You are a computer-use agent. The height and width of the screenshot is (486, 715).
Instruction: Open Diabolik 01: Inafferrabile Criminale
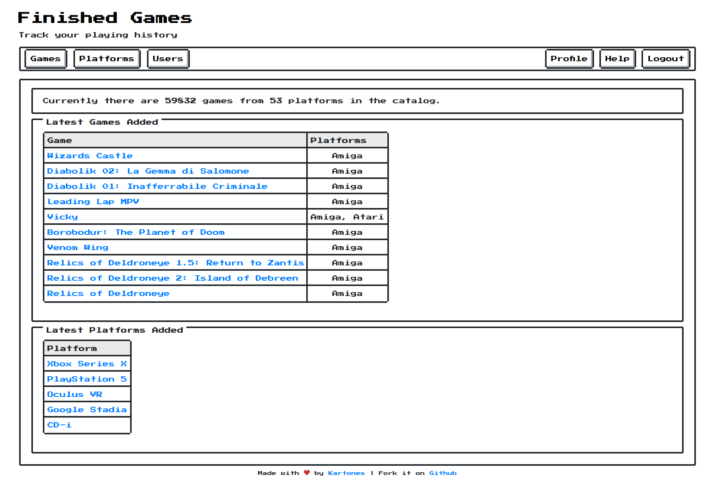[157, 186]
